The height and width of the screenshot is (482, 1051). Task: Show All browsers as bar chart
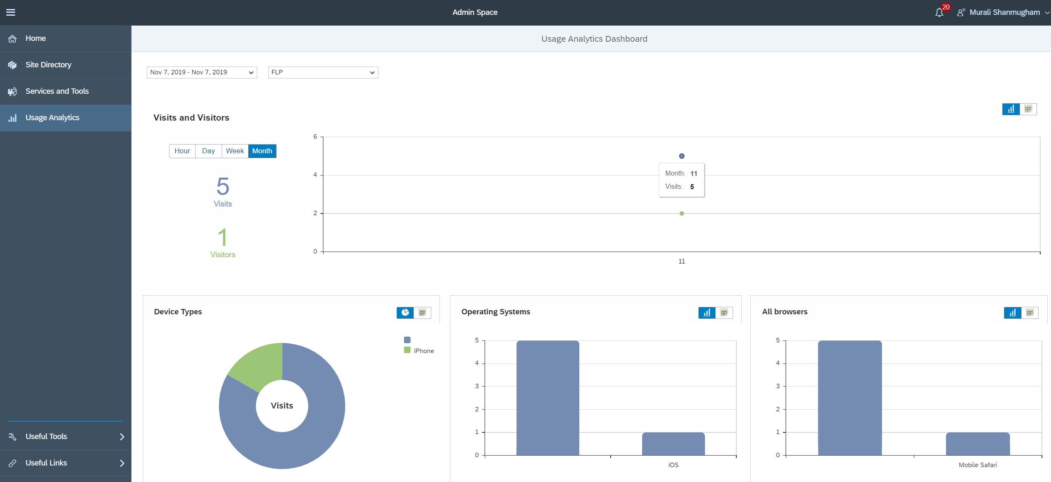[x=1013, y=313]
